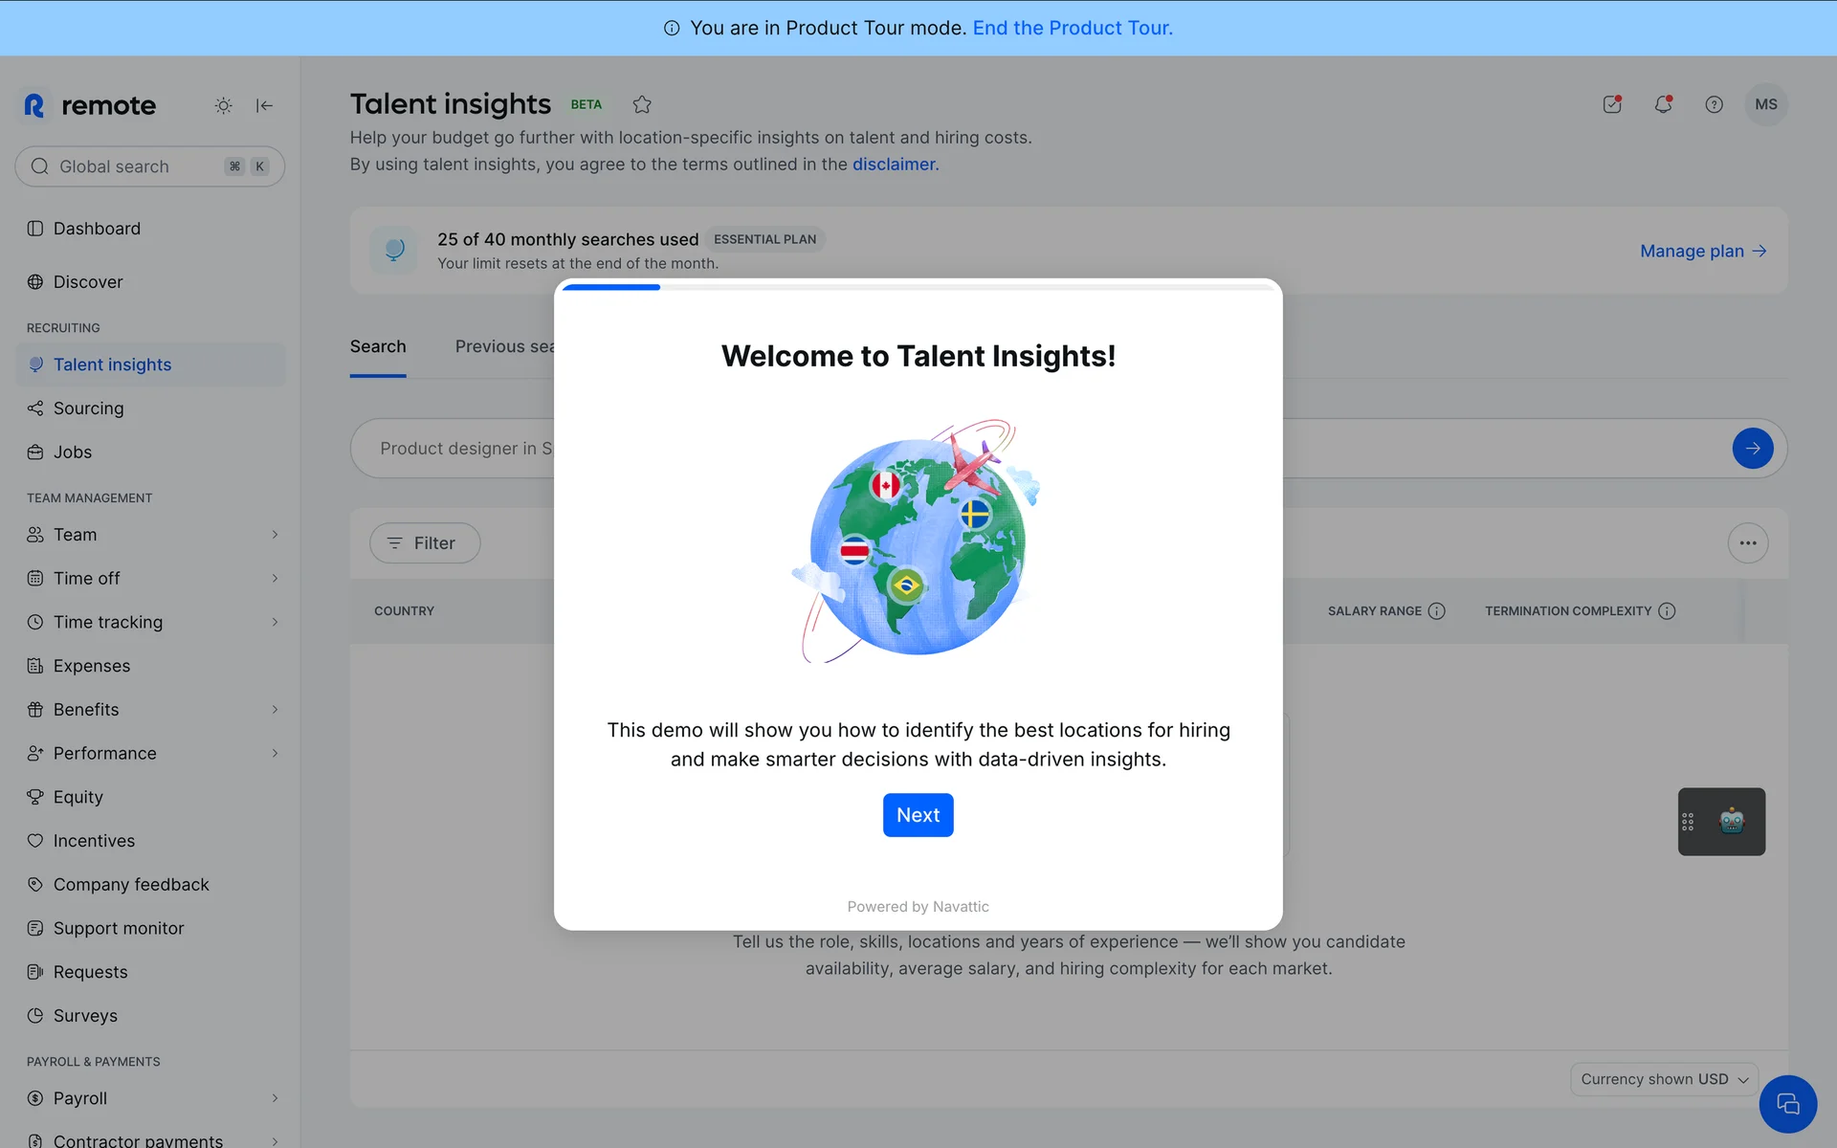Open the notifications bell
1837x1148 pixels.
pos(1663,104)
